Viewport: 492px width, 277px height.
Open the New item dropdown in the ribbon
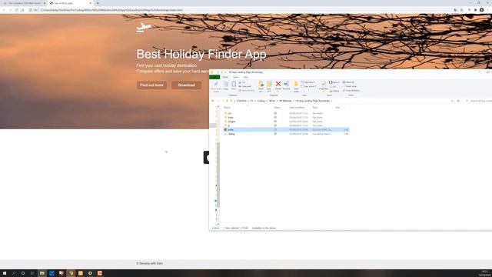coord(308,82)
